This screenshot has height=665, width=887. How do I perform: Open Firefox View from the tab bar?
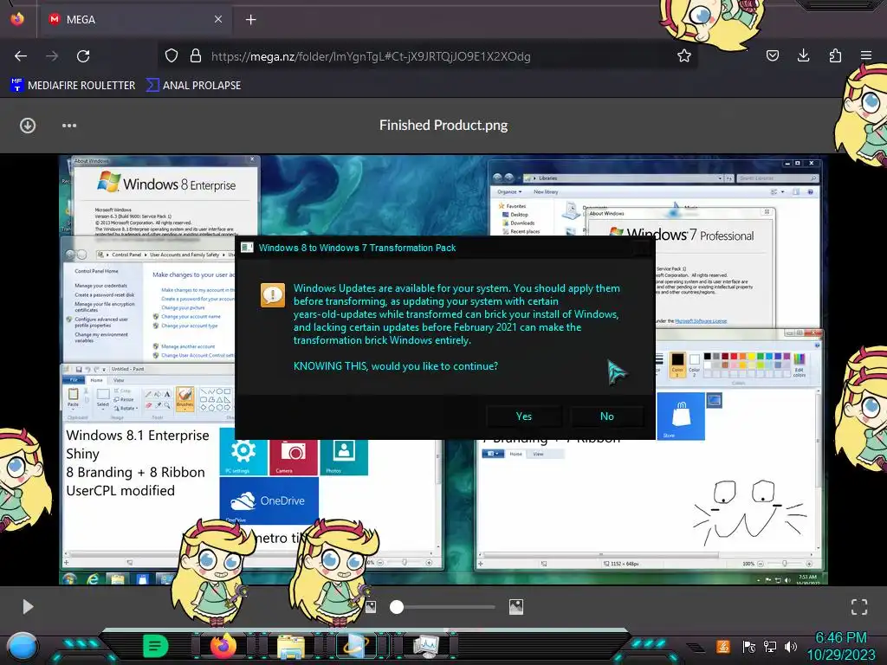pos(17,19)
